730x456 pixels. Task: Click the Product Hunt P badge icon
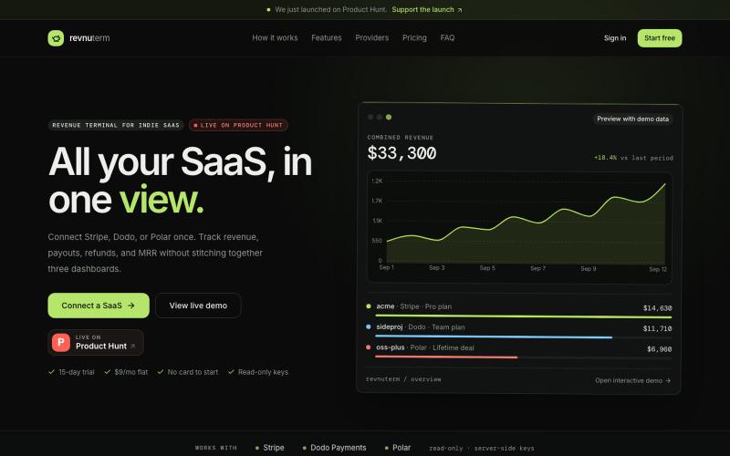click(x=61, y=343)
